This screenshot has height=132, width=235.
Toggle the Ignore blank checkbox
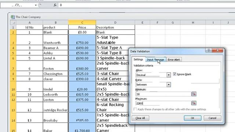[x=174, y=74]
